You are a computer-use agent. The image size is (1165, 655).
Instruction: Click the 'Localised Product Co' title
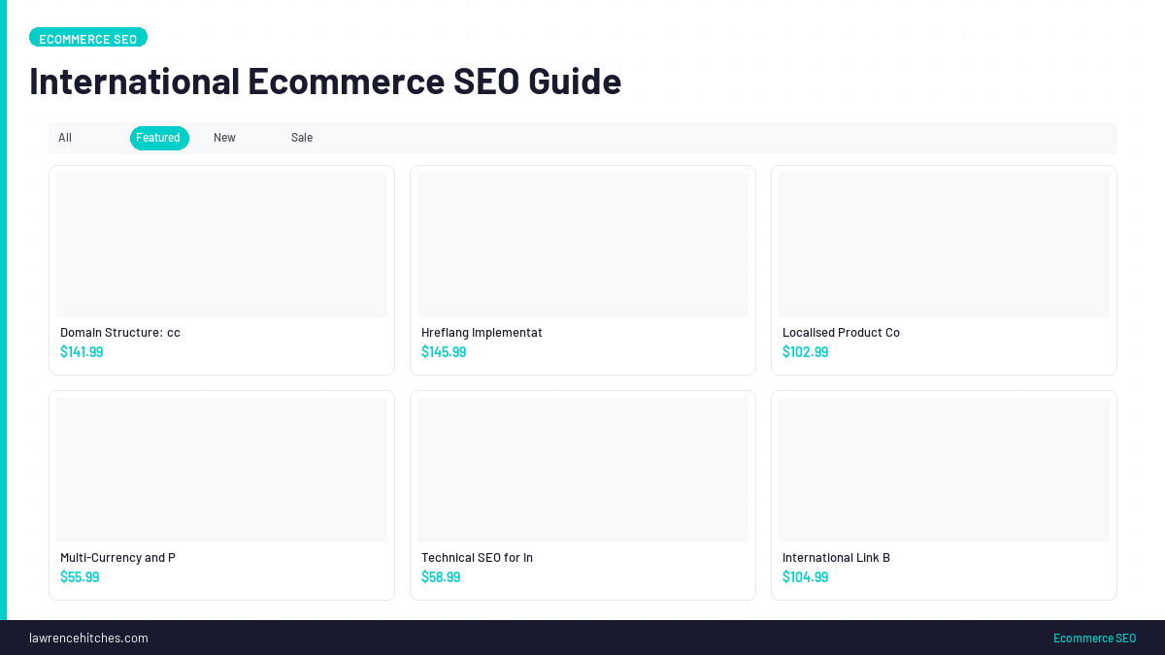[x=841, y=333]
